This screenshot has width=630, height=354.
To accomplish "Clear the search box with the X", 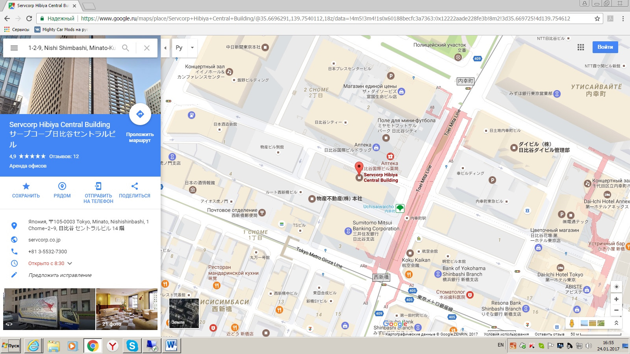I will pos(147,48).
